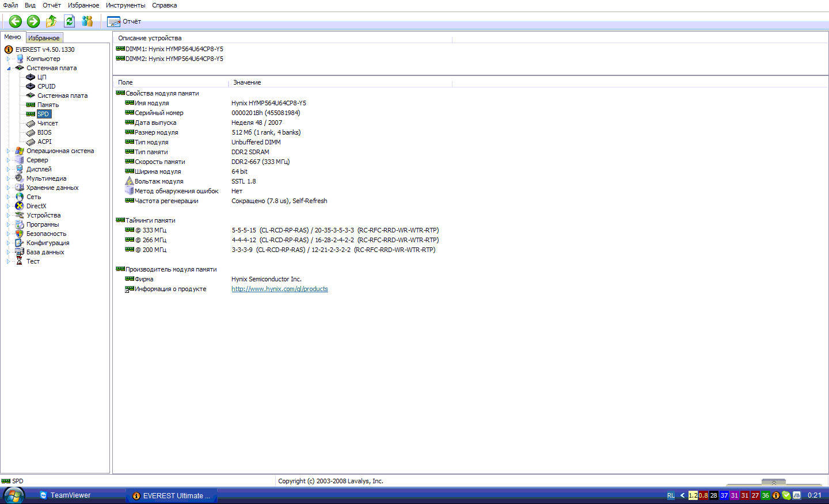The image size is (829, 504).
Task: Expand the Операционная система node
Action: click(x=8, y=151)
